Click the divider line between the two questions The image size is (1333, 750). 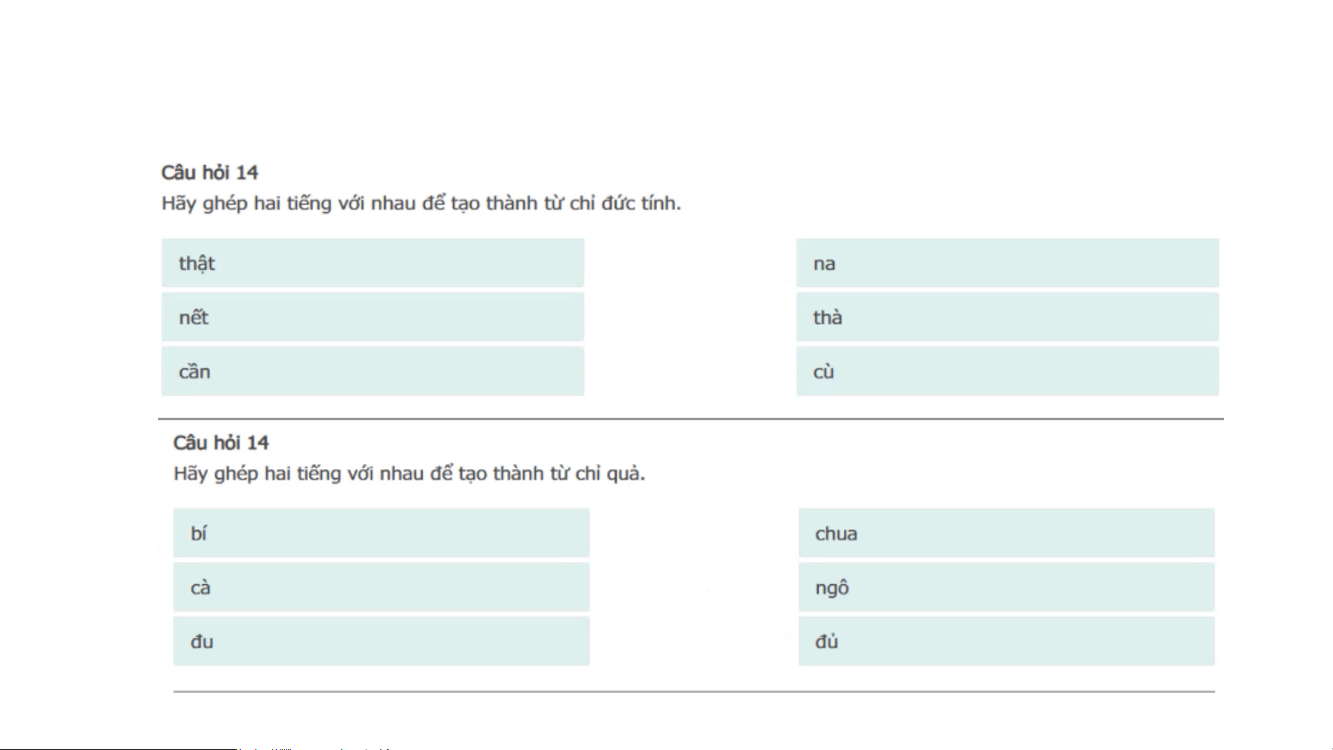pos(690,418)
